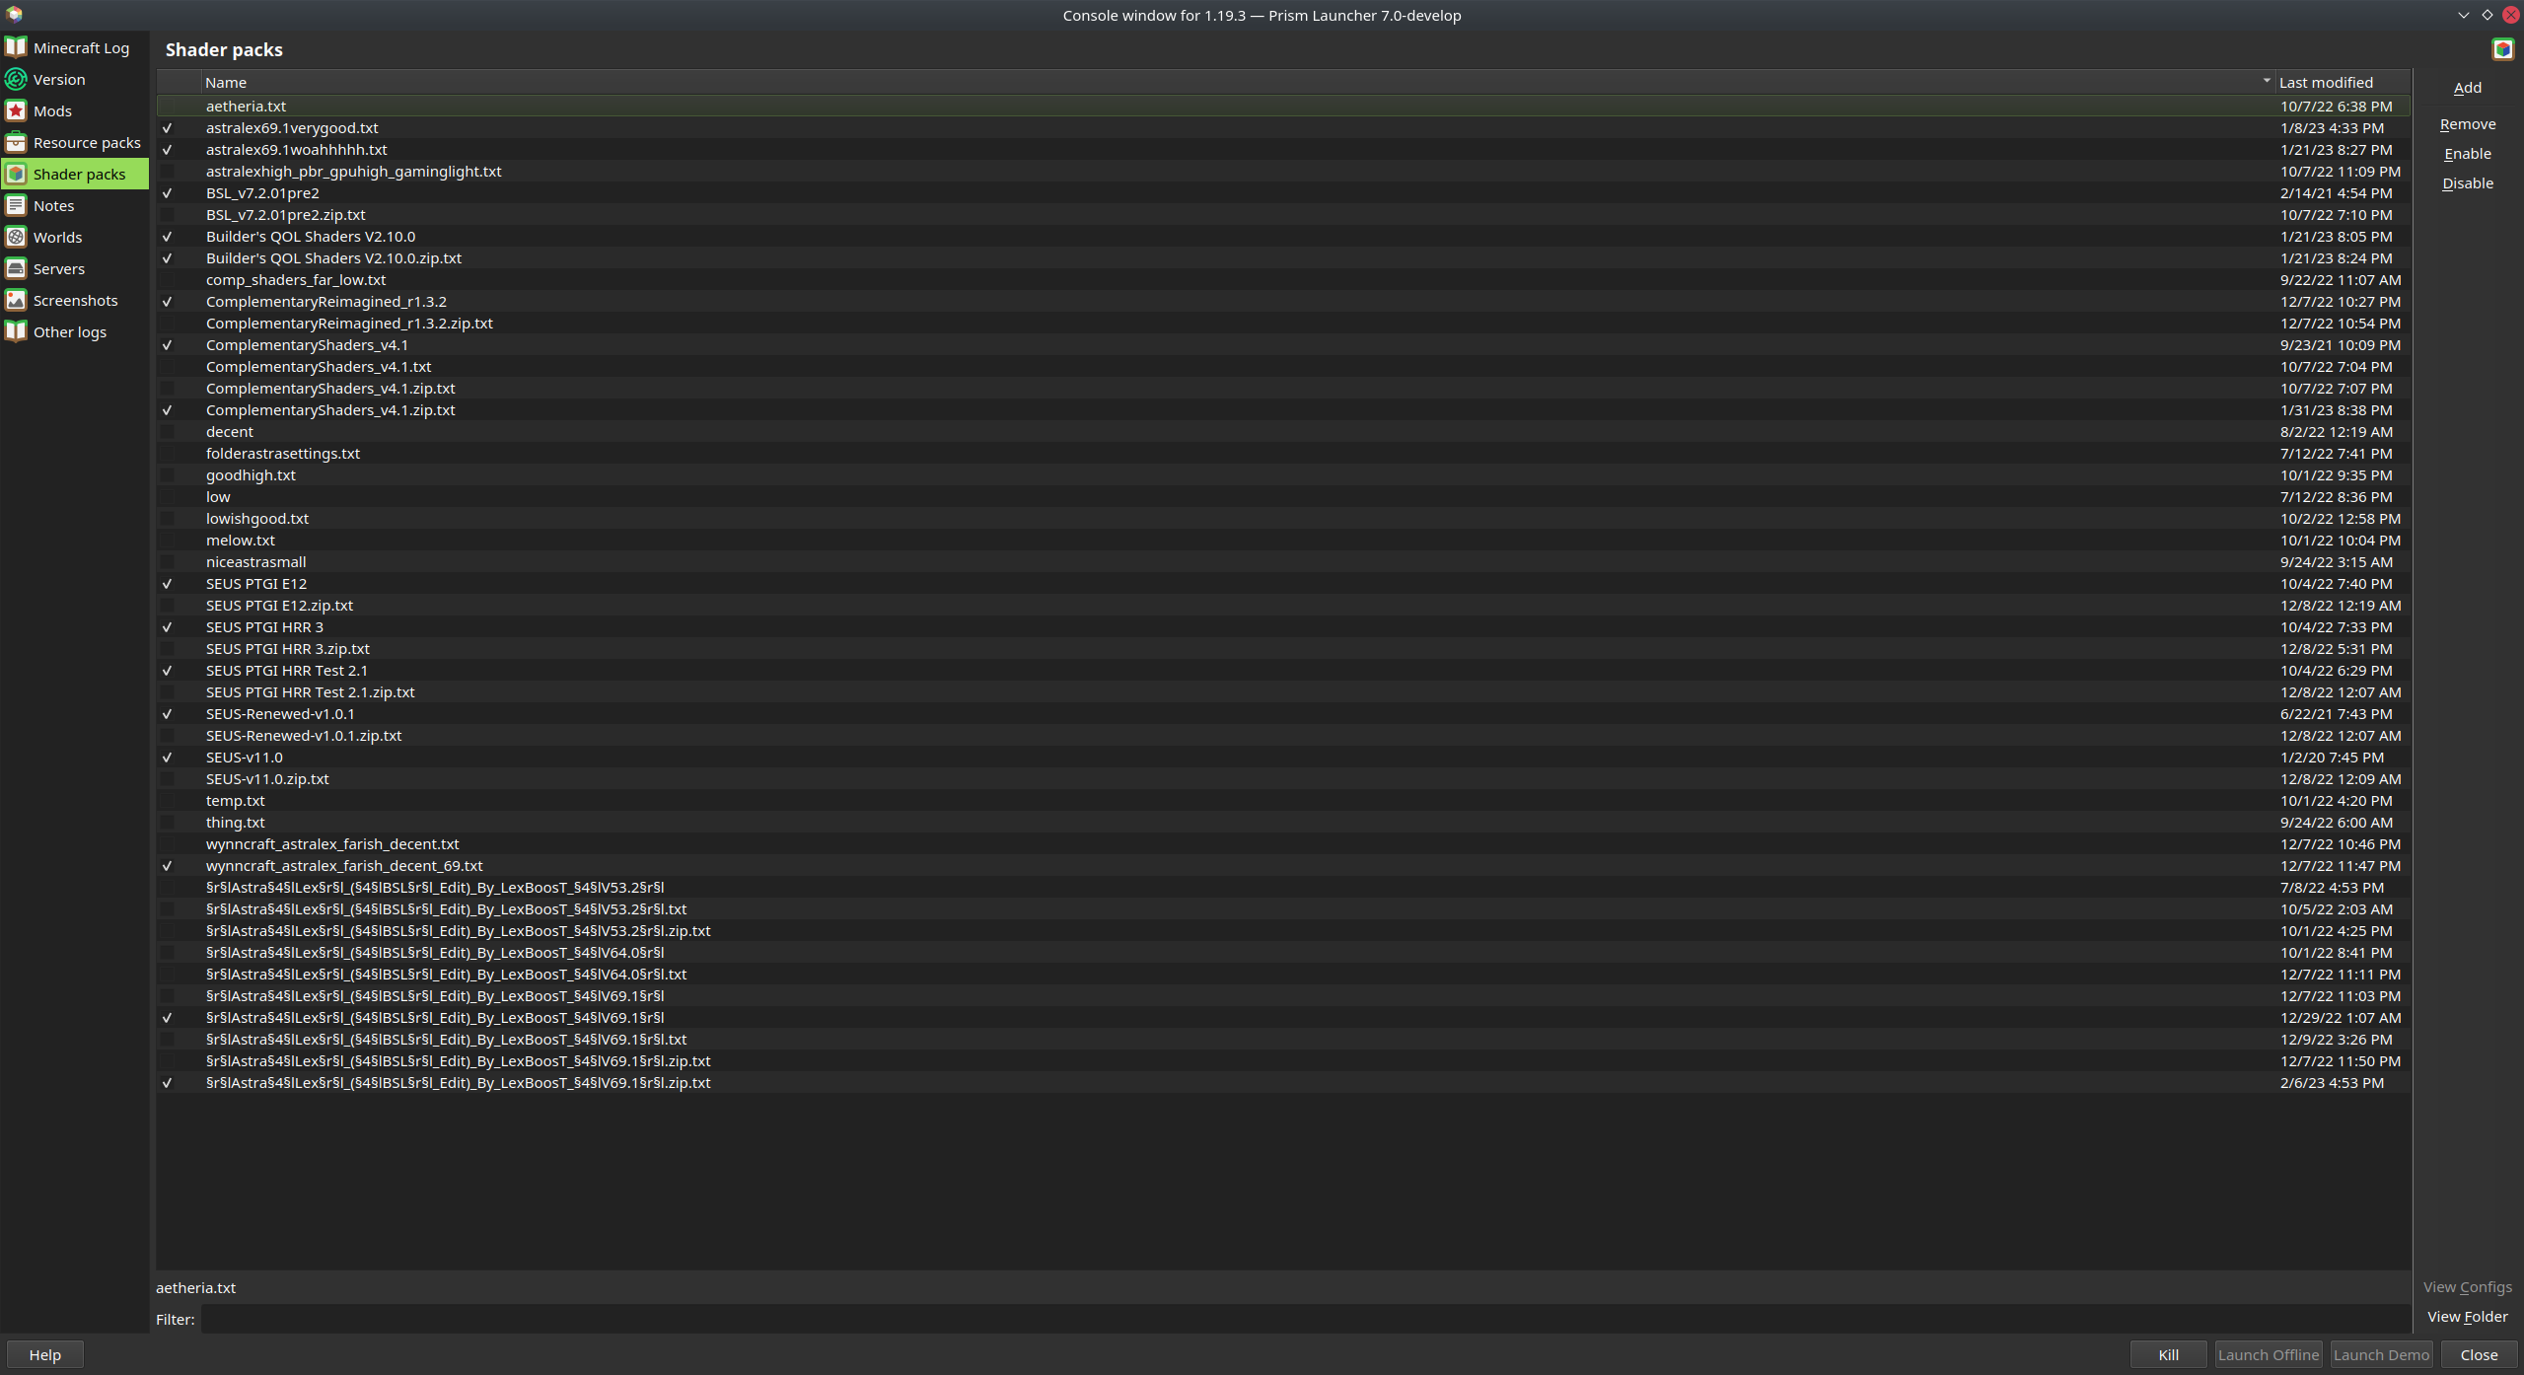2524x1375 pixels.
Task: Focus the Filter input field
Action: pyautogui.click(x=1306, y=1319)
